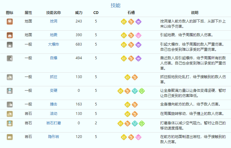
Task: Select the 大爆炸 skill icon
Action: pos(9,44)
